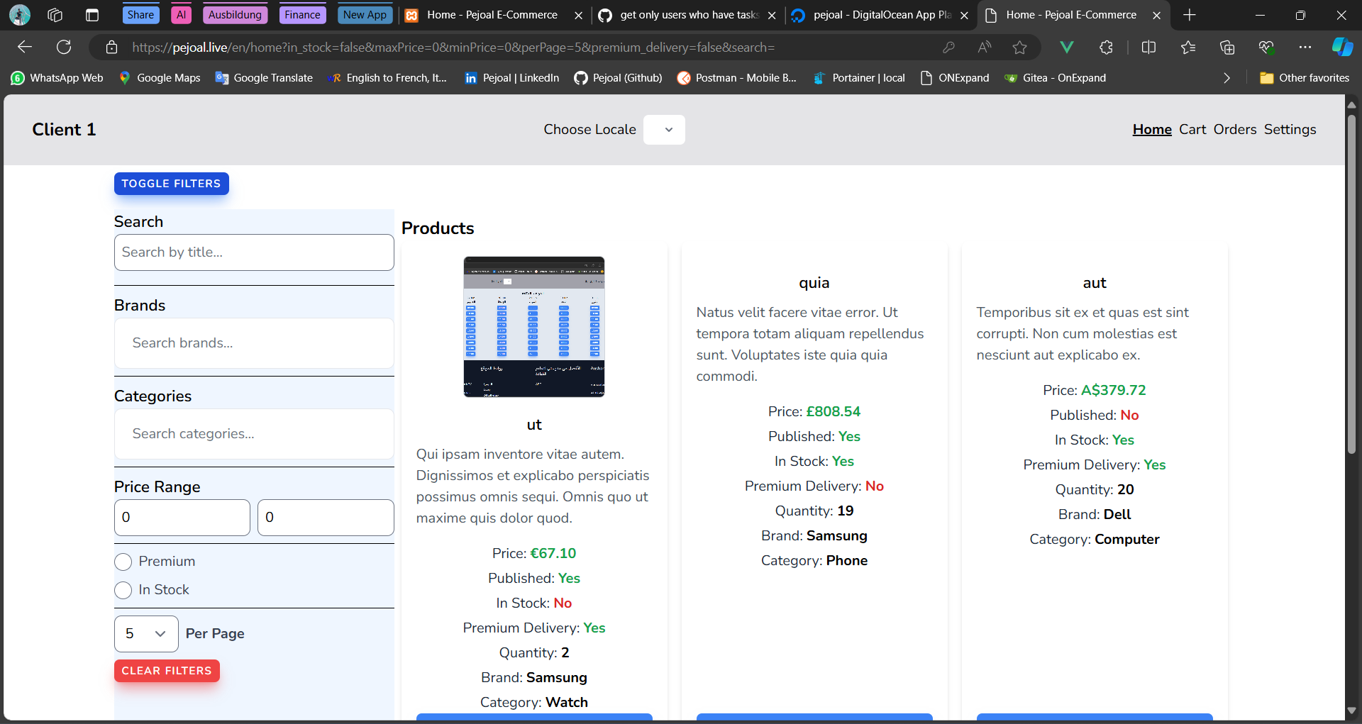
Task: Open new tab with plus icon
Action: (x=1190, y=15)
